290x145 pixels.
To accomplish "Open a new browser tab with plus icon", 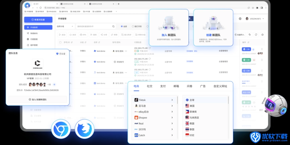I will point(119,4).
